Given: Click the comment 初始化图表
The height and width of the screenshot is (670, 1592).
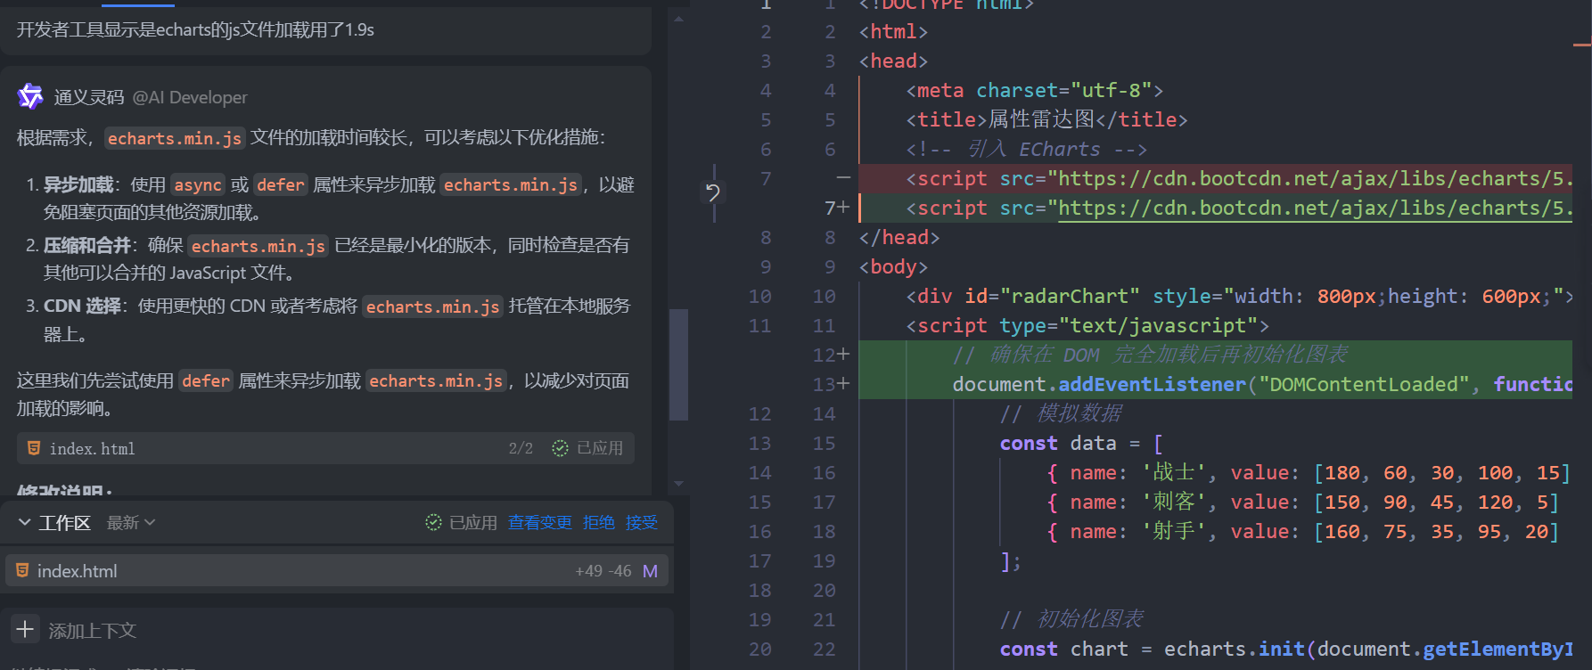Looking at the screenshot, I should [x=1071, y=619].
